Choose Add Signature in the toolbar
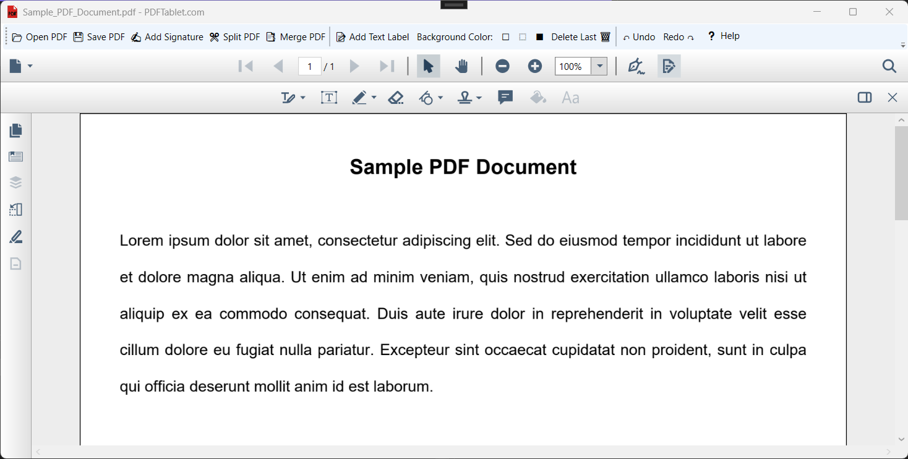Viewport: 908px width, 459px height. [167, 37]
